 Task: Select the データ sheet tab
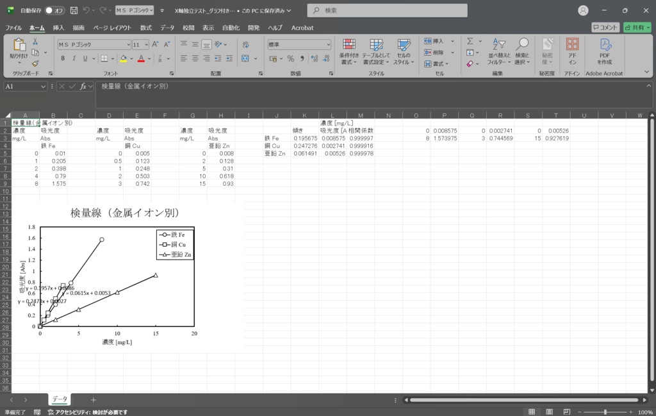pyautogui.click(x=60, y=399)
